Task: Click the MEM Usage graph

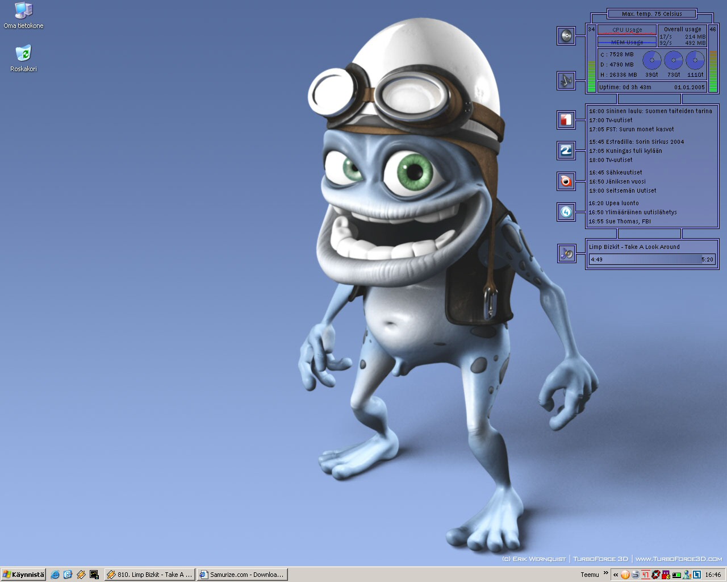Action: pyautogui.click(x=627, y=42)
